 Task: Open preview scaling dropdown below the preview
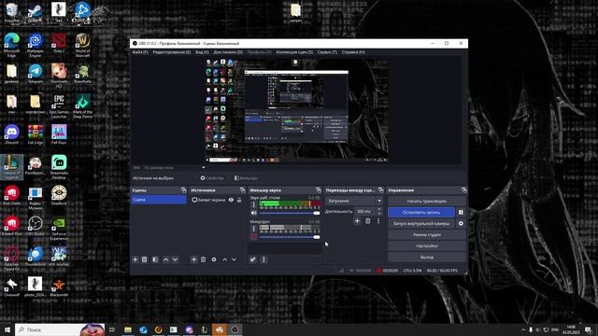click(x=175, y=168)
